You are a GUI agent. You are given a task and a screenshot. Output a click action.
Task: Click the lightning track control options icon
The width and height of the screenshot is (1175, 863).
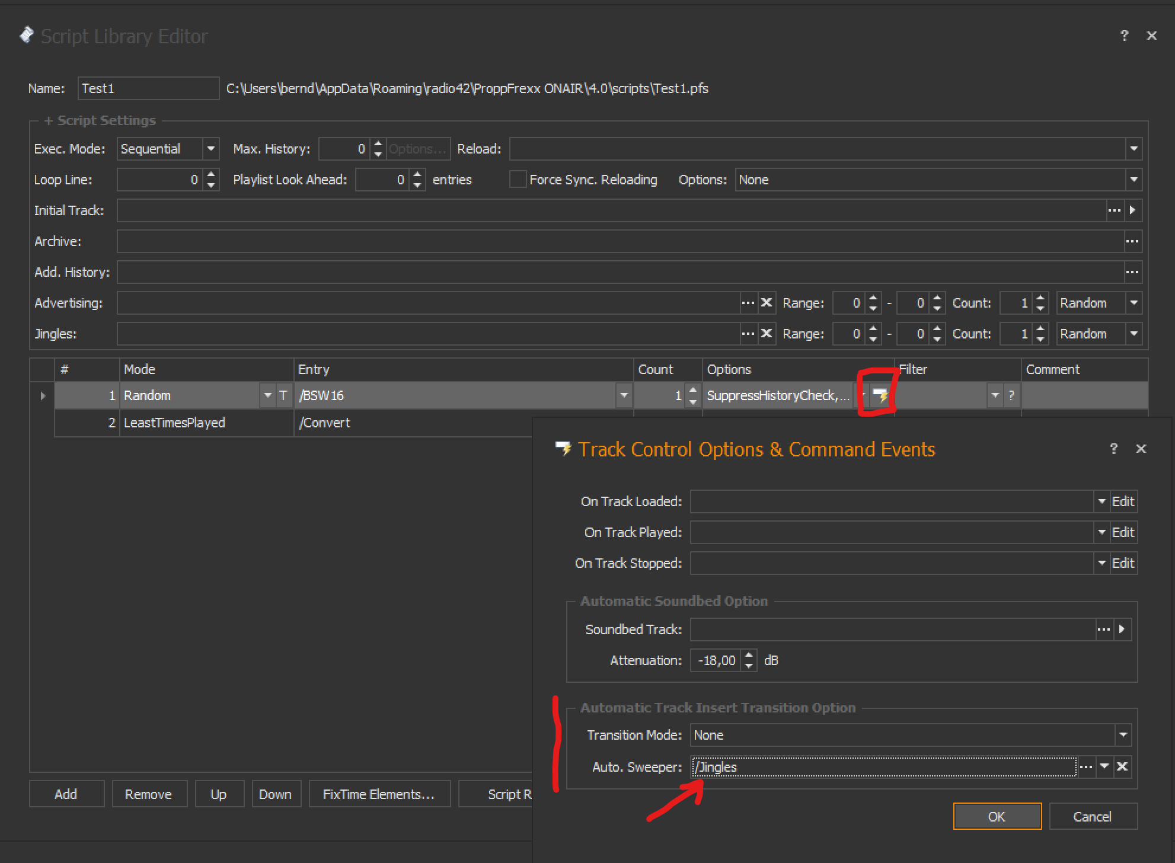tap(880, 395)
